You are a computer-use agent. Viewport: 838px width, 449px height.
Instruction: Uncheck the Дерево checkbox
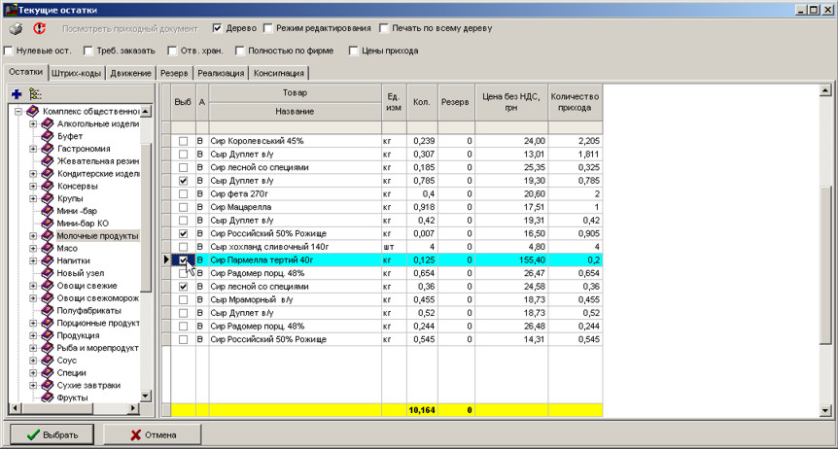point(217,28)
